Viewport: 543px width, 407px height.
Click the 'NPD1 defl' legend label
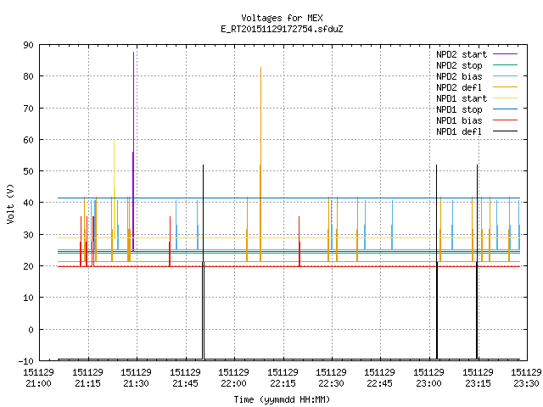[x=459, y=132]
